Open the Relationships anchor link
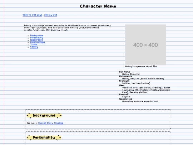 38,42
